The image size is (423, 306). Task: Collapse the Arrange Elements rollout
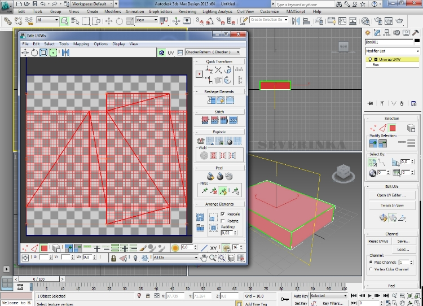(197, 204)
